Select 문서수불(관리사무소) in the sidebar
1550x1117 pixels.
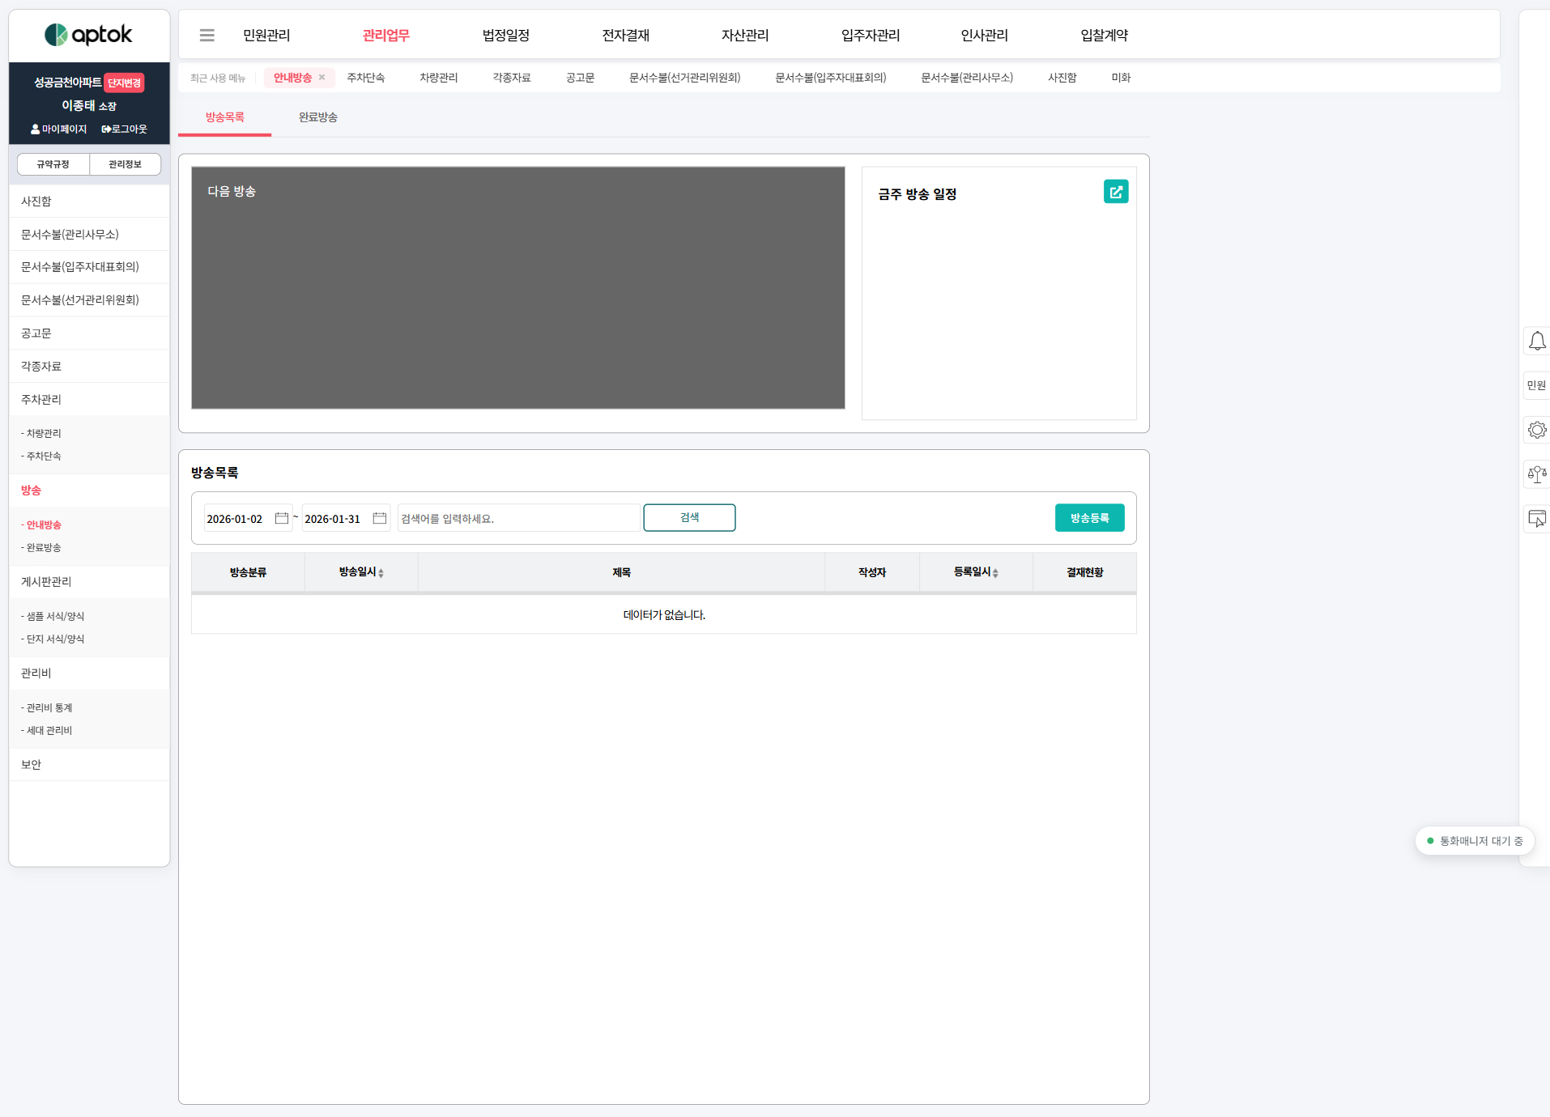point(89,235)
